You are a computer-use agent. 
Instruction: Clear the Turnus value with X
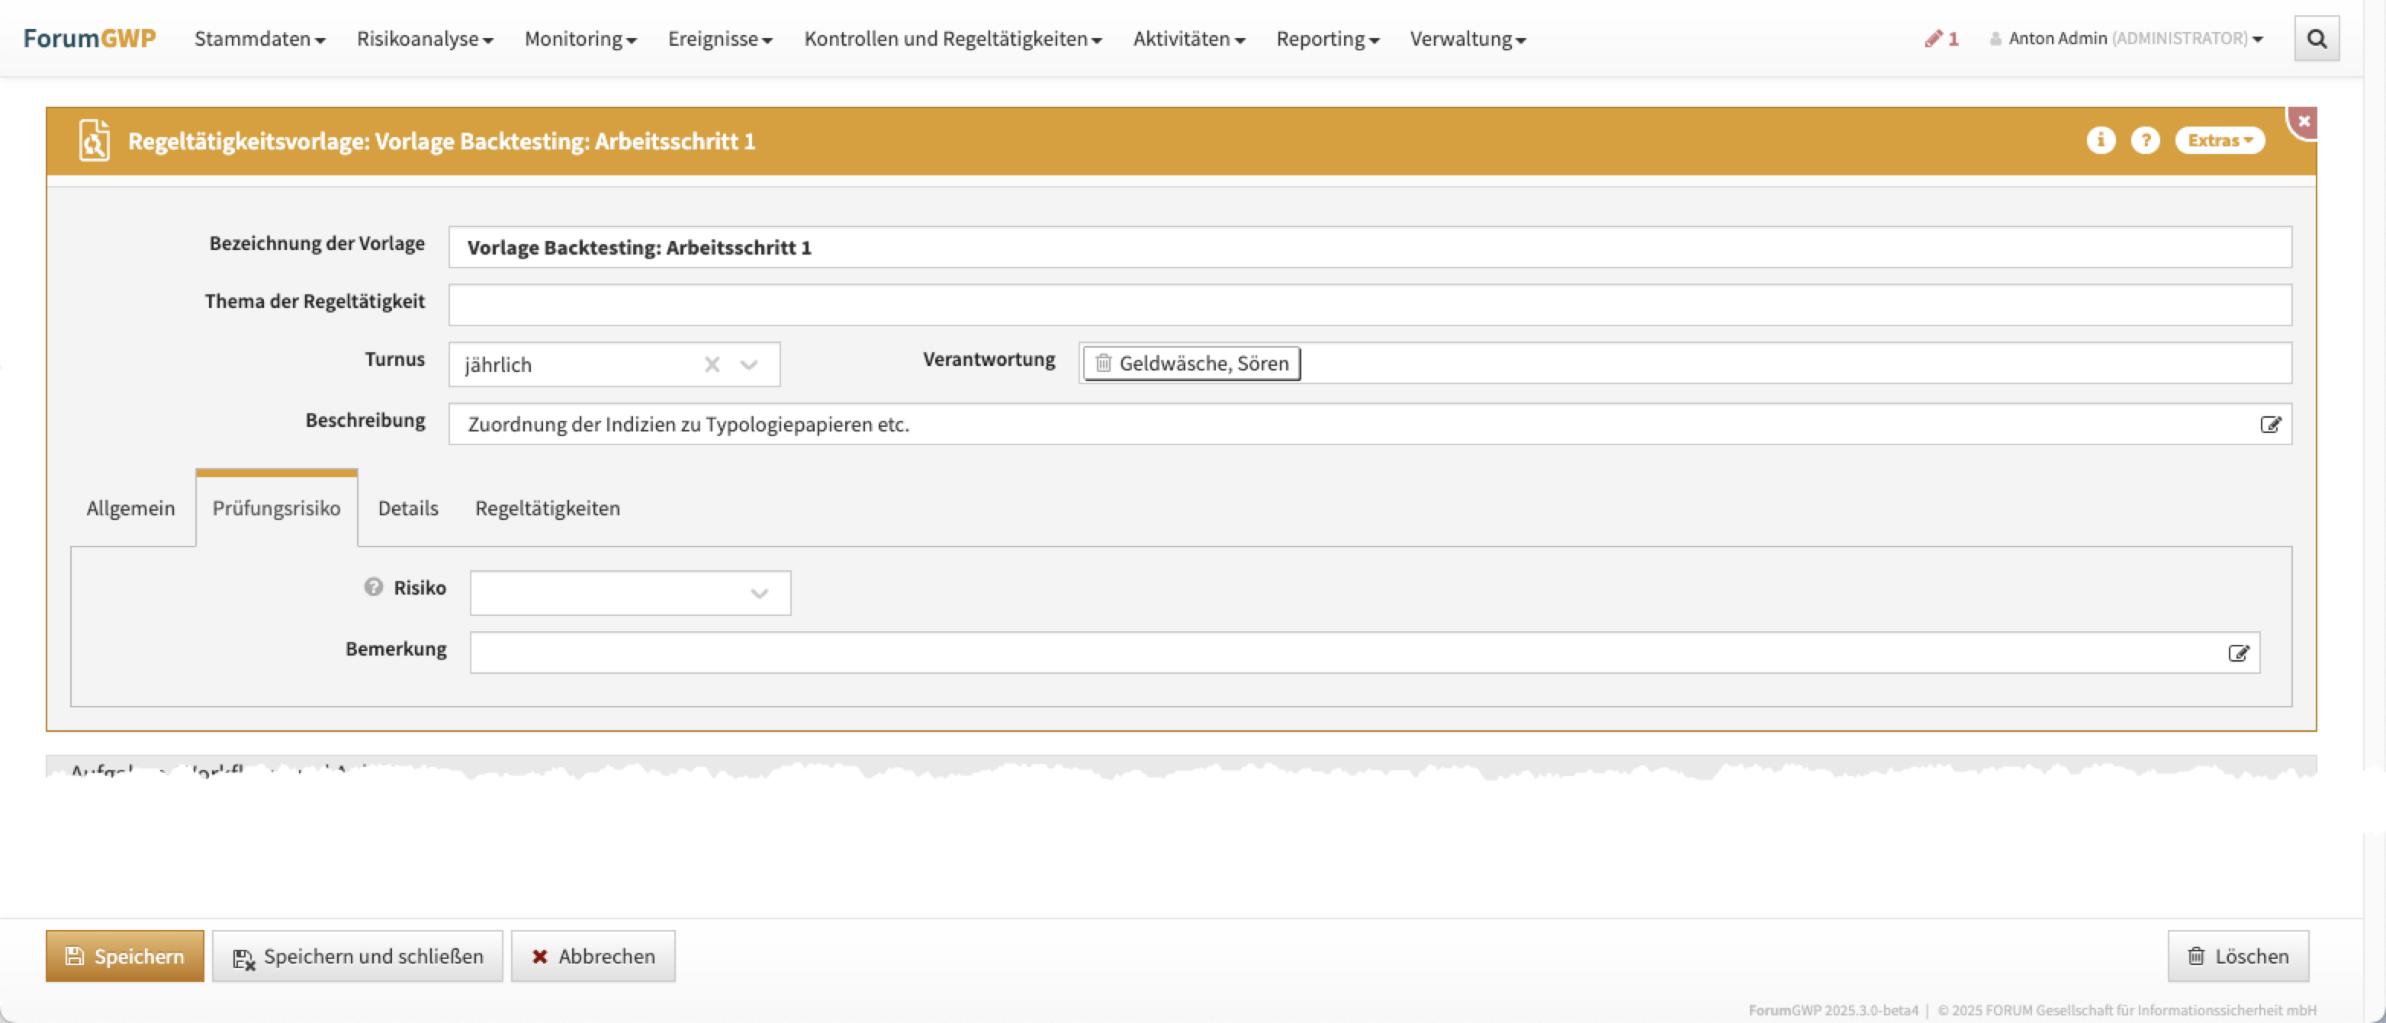(712, 364)
